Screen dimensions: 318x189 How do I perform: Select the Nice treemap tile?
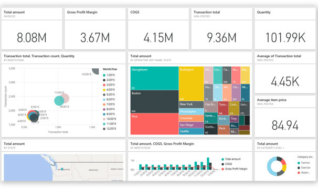[154, 124]
